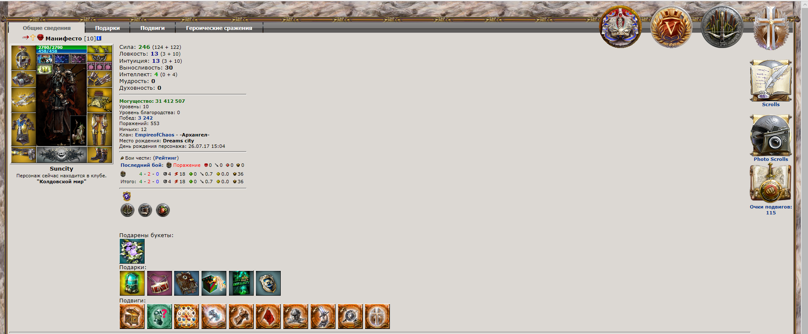Open the Подарки tab

pos(107,28)
